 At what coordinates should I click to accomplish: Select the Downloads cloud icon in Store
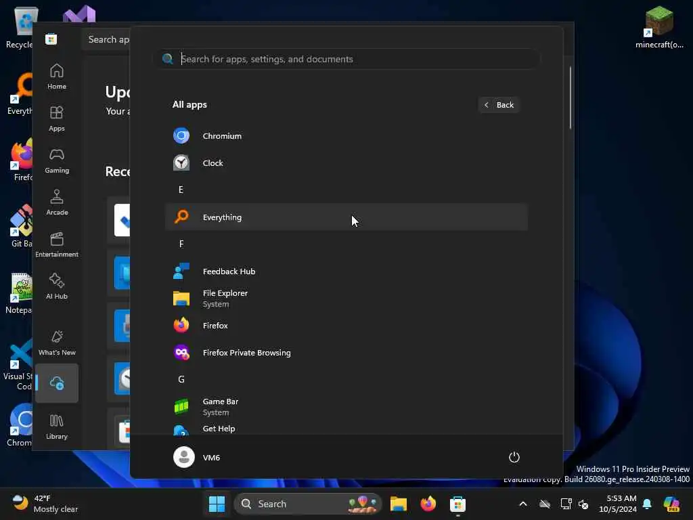point(57,383)
